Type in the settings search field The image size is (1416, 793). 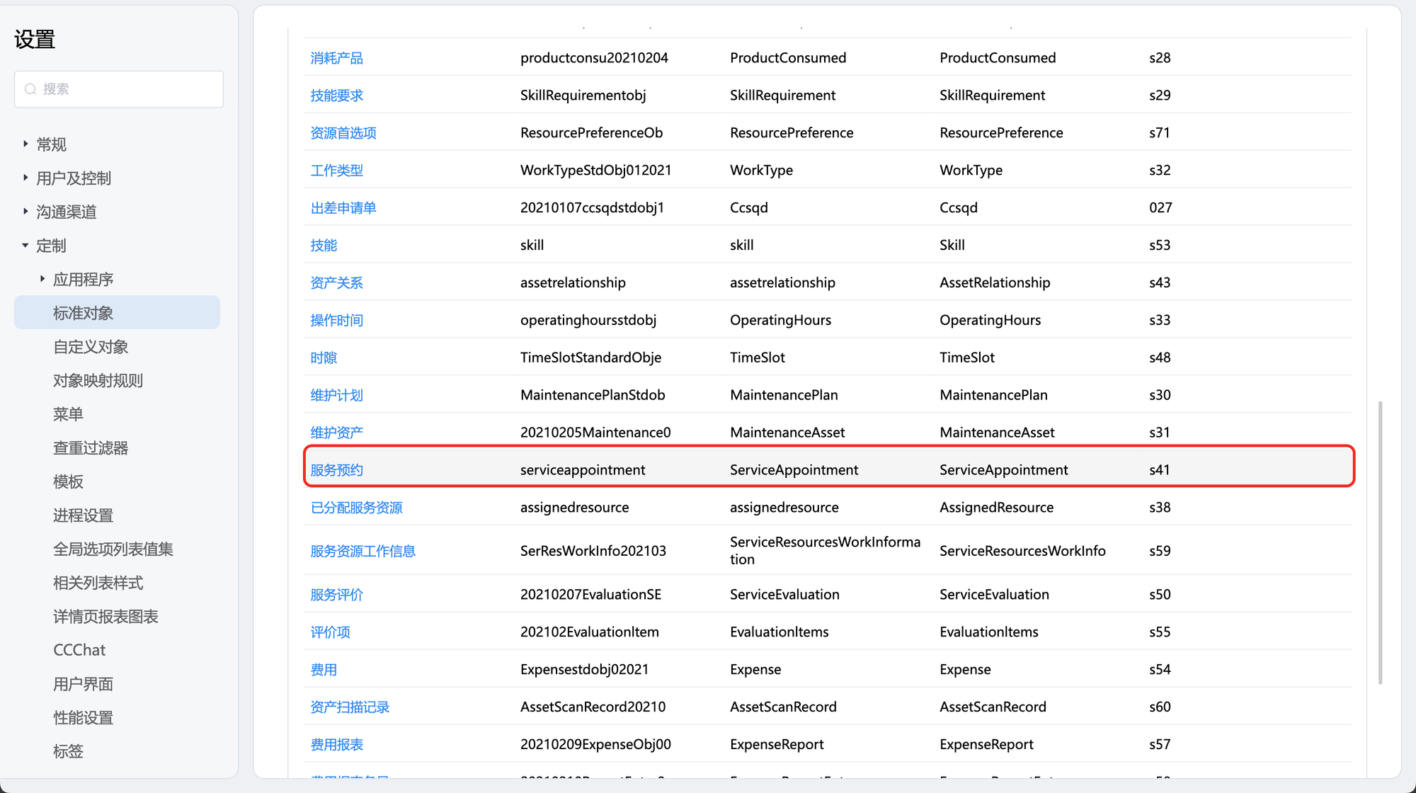(127, 89)
